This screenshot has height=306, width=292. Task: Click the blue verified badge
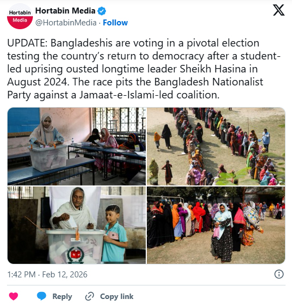pyautogui.click(x=101, y=11)
